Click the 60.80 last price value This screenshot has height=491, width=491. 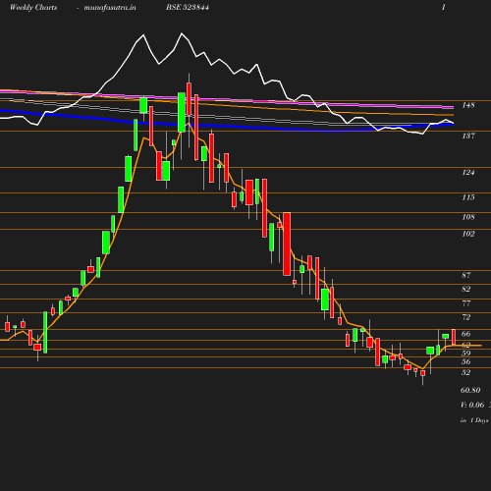470,390
